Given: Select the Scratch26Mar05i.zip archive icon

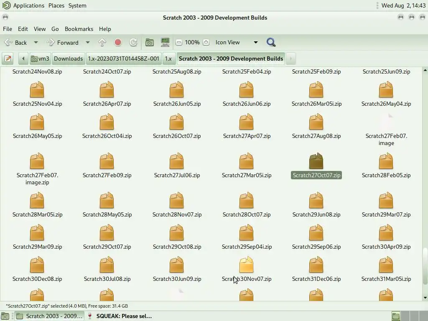Looking at the screenshot, I should click(316, 89).
